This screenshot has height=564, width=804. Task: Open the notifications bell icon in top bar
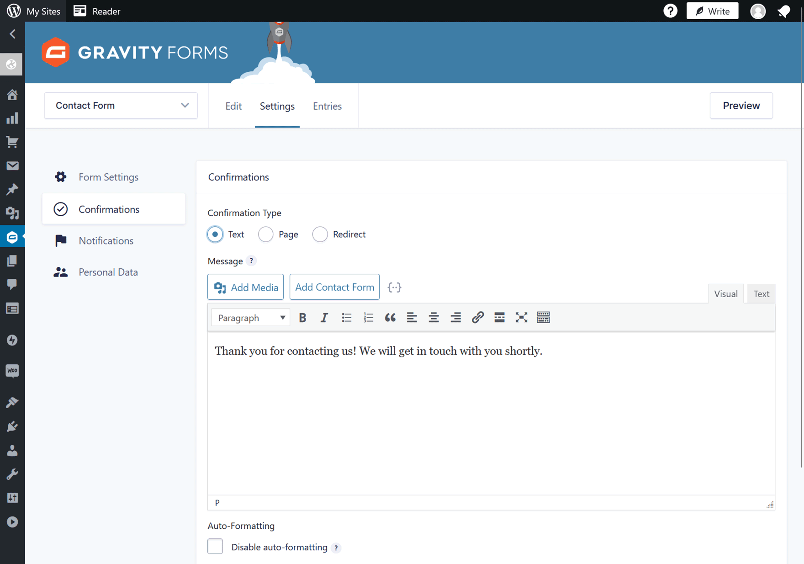coord(784,11)
